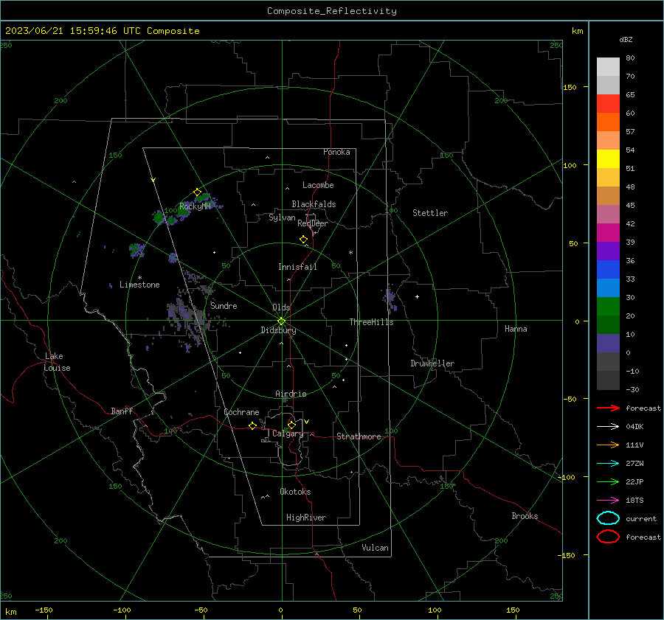Click the Innisfail label
This screenshot has width=664, height=620.
pos(297,267)
